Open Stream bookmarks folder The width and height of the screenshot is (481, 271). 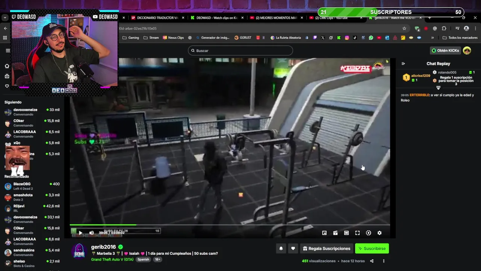[151, 38]
